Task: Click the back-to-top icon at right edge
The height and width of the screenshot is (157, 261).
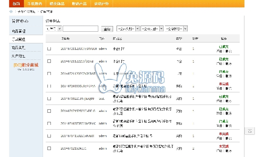Action: pyautogui.click(x=250, y=131)
